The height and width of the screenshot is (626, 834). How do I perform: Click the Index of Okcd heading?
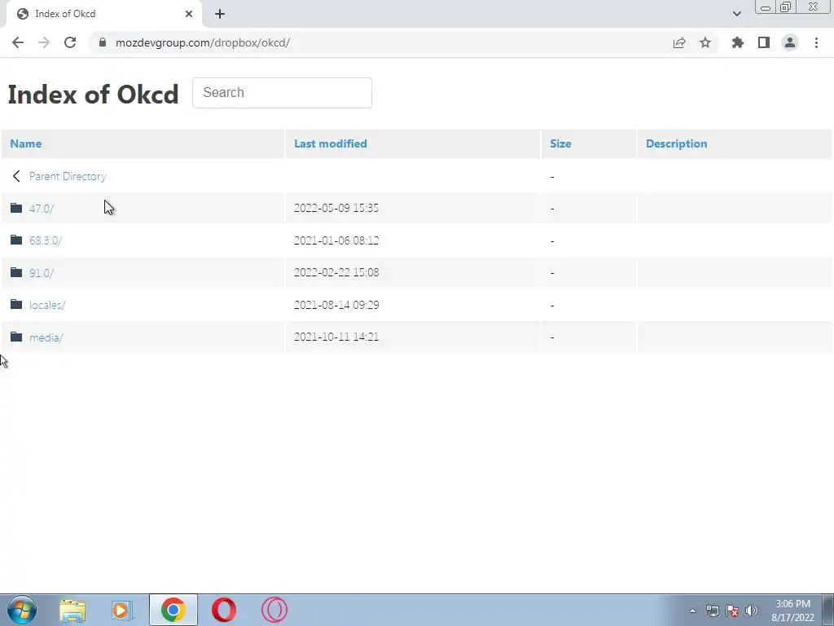click(93, 95)
